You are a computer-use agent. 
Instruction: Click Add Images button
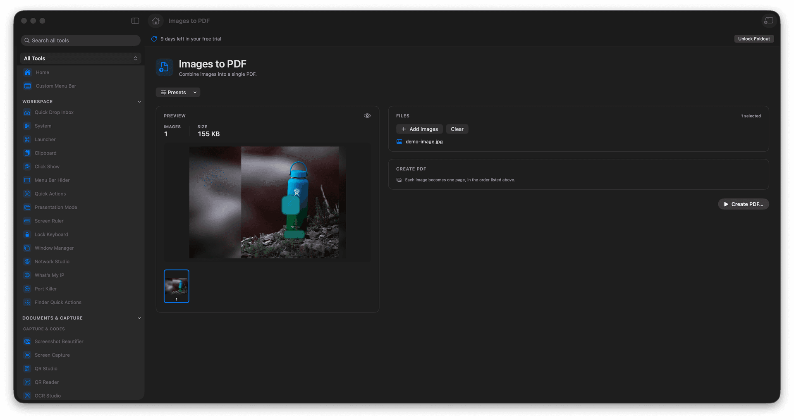coord(419,129)
